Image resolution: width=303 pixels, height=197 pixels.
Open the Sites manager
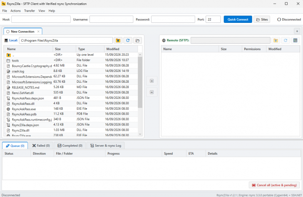pos(262,20)
